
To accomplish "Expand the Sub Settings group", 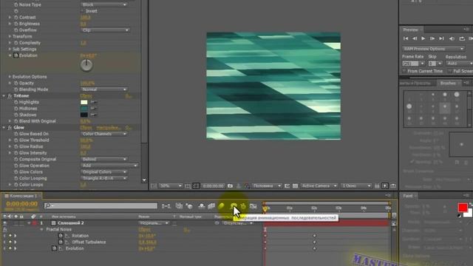I will (10, 50).
